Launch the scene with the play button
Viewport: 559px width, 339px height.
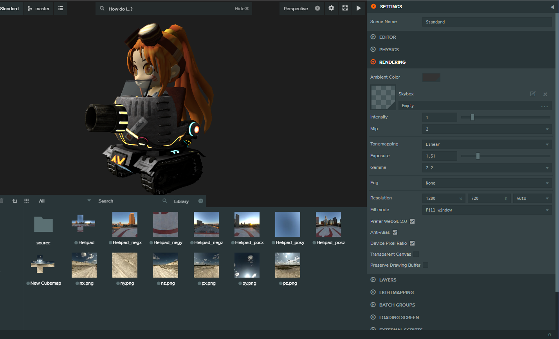(358, 8)
